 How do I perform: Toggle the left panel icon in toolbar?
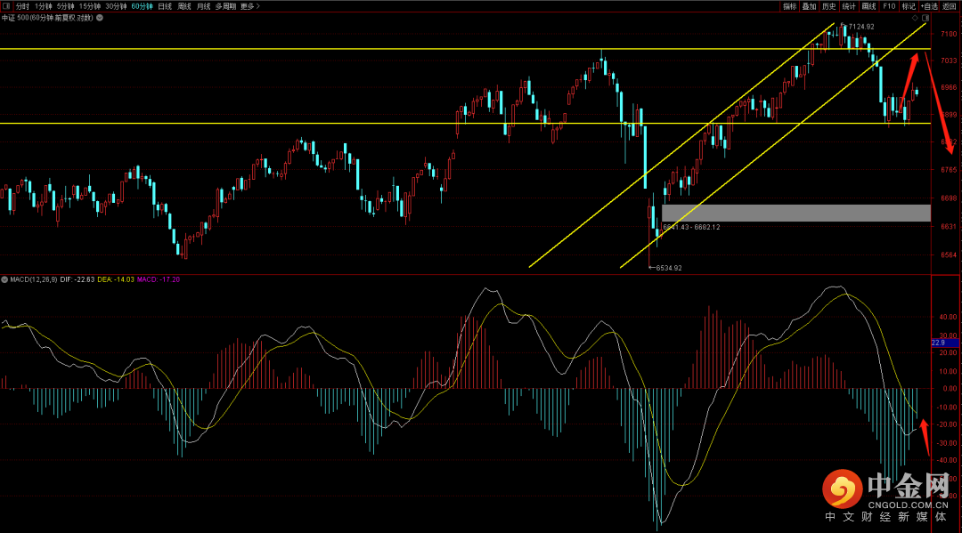point(6,6)
